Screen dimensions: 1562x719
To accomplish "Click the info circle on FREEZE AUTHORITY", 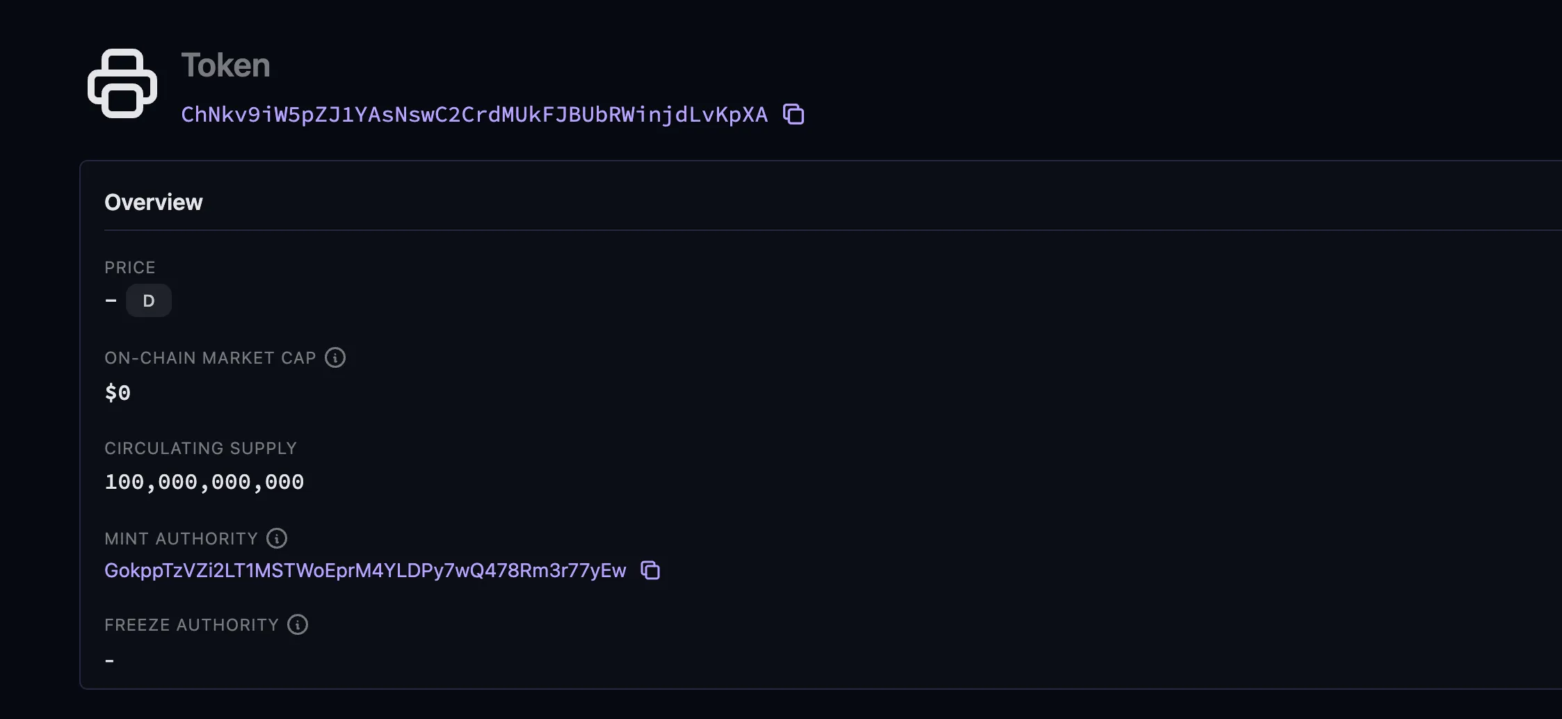I will [x=298, y=624].
